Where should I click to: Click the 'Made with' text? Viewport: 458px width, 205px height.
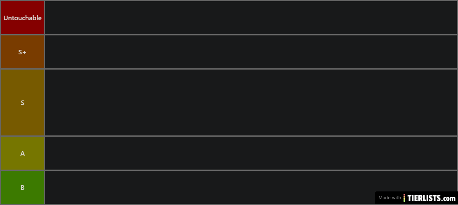[x=390, y=198]
